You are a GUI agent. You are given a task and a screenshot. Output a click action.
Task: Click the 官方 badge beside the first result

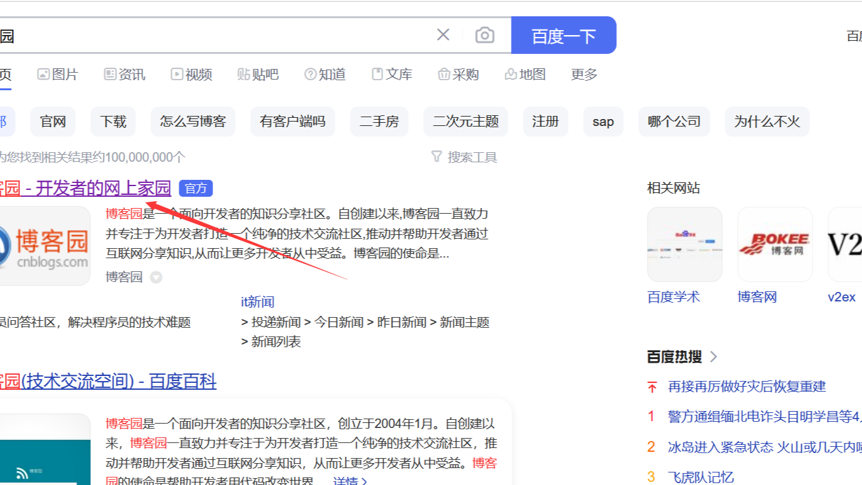(196, 188)
